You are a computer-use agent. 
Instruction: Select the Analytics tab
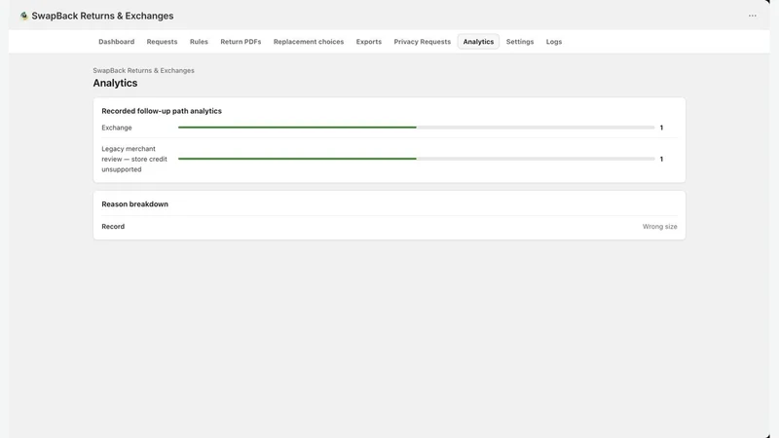[478, 42]
